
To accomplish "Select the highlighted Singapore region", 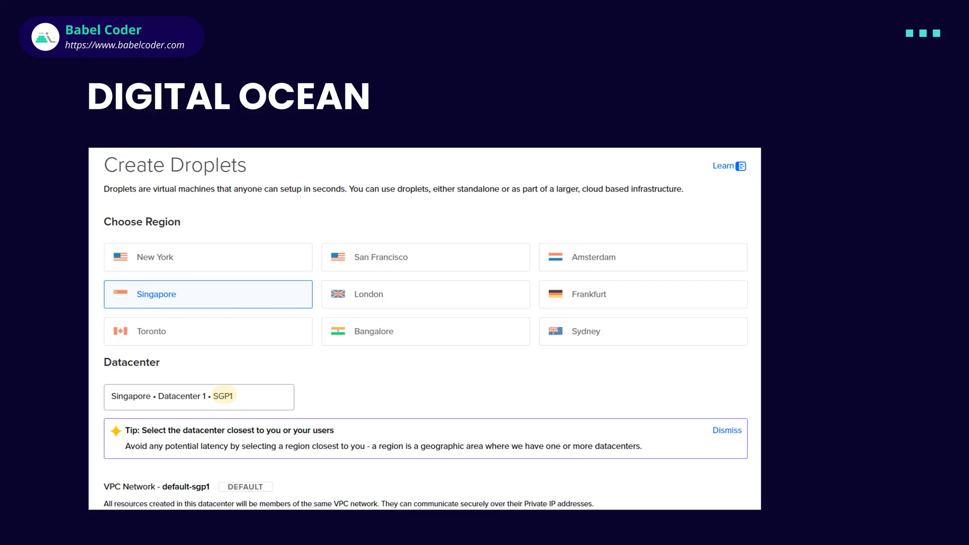I will [208, 294].
